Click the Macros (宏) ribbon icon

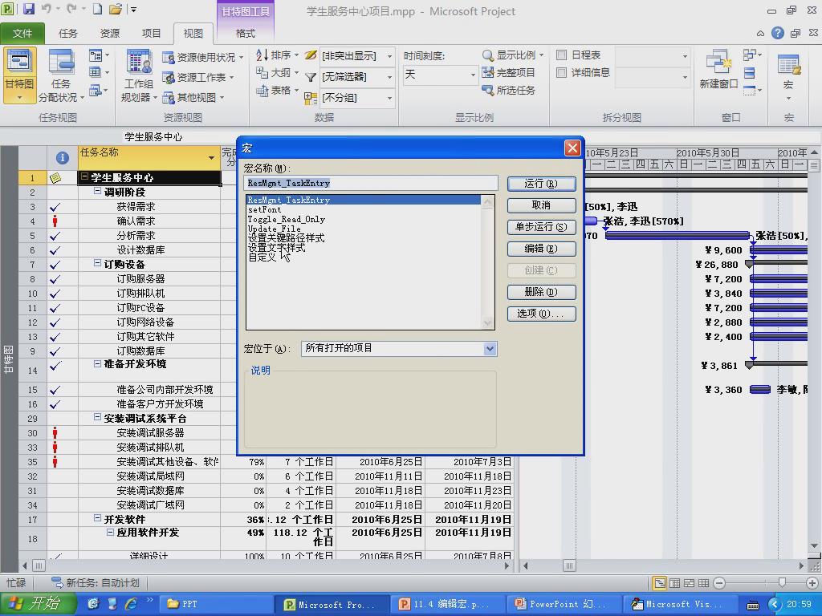point(788,64)
